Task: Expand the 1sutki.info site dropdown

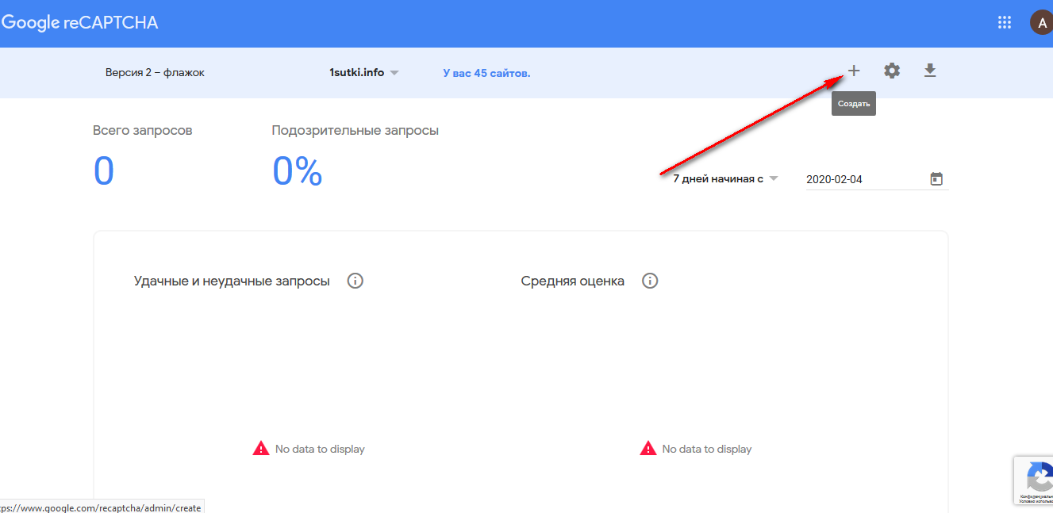Action: (364, 73)
